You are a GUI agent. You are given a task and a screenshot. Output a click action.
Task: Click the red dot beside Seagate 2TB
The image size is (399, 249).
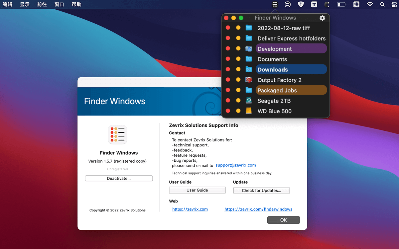point(228,100)
